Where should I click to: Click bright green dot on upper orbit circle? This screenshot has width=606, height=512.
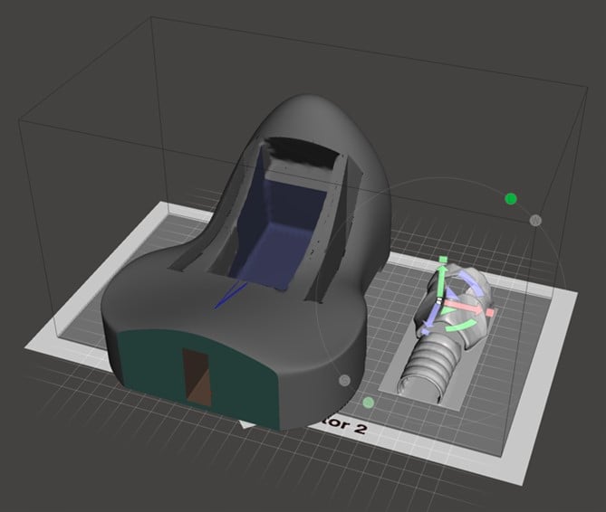511,198
